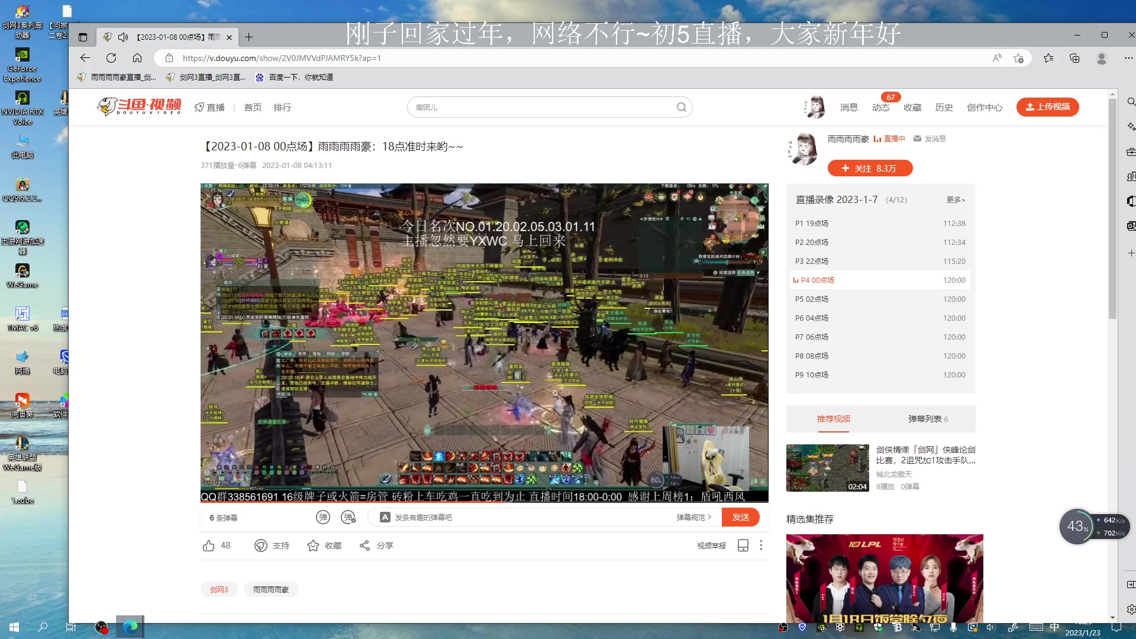Click the 分享 share icon
1136x639 pixels.
364,546
